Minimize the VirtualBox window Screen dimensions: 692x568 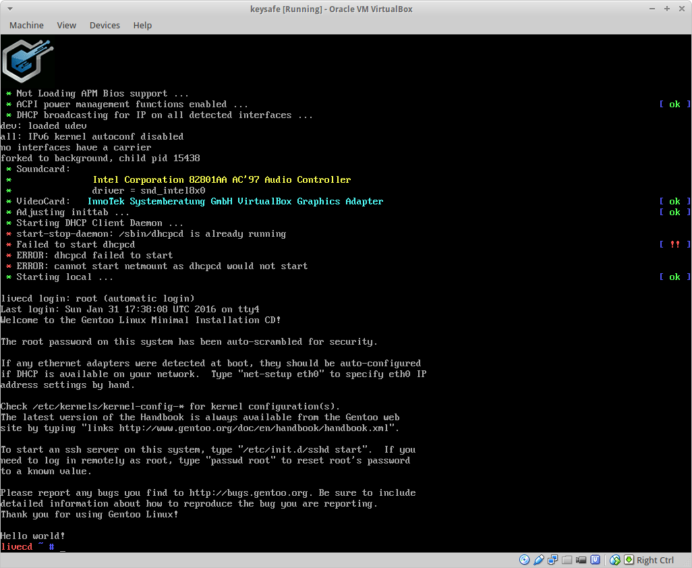pyautogui.click(x=652, y=9)
